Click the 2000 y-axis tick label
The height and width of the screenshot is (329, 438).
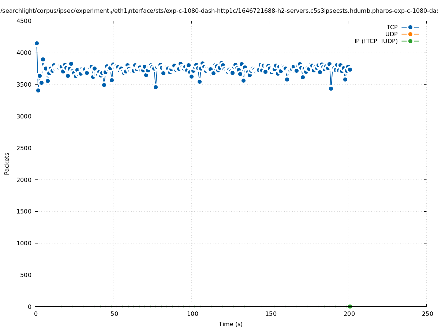click(x=24, y=180)
